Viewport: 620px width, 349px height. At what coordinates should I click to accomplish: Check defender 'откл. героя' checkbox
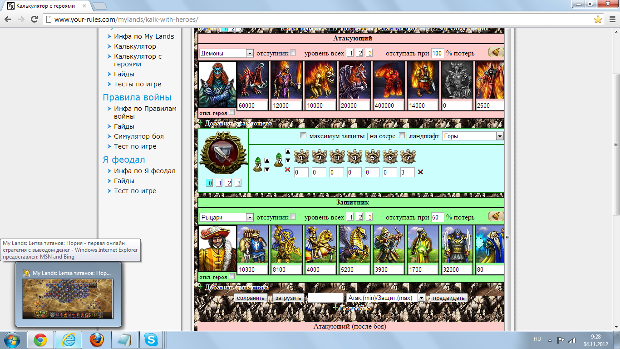(232, 276)
